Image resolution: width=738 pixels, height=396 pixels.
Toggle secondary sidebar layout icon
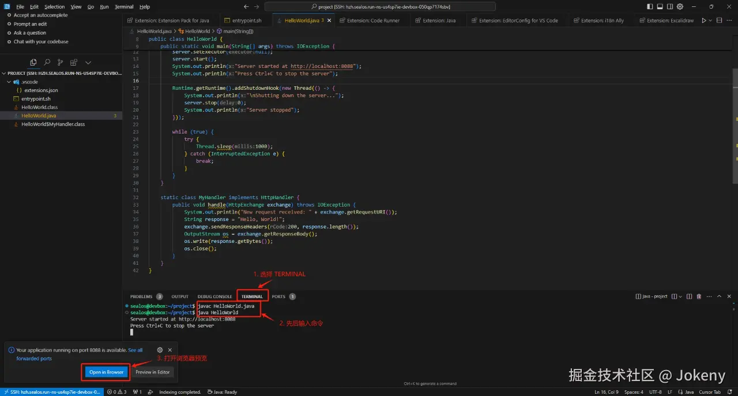[x=671, y=6]
